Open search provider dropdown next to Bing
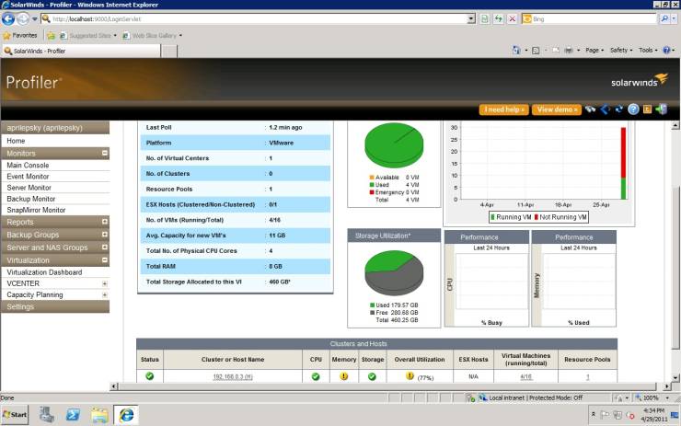681x426 pixels. pyautogui.click(x=675, y=19)
